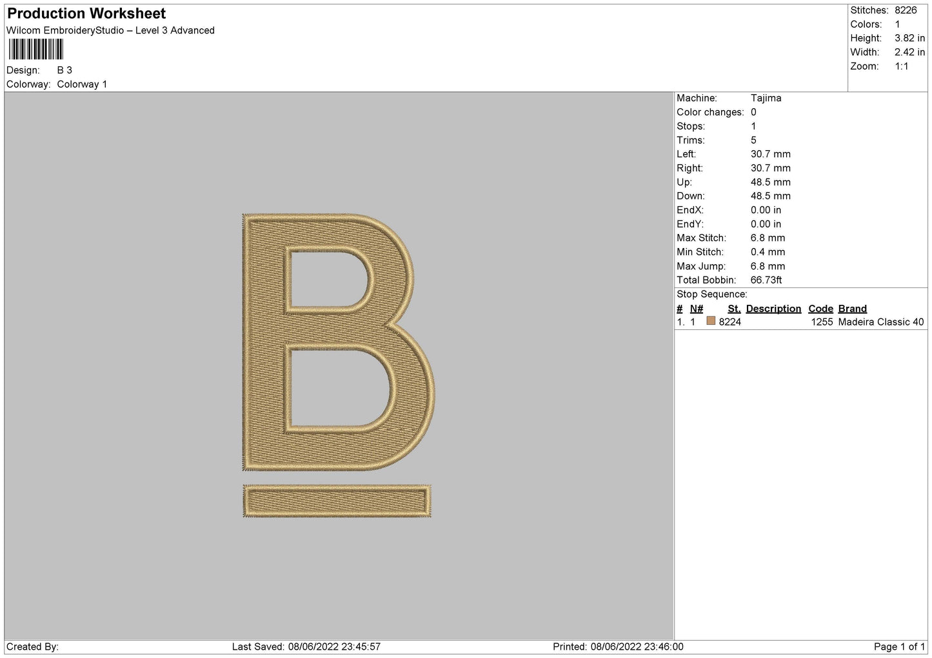The height and width of the screenshot is (658, 932).
Task: Click the 'Brand' column header
Action: click(x=852, y=309)
